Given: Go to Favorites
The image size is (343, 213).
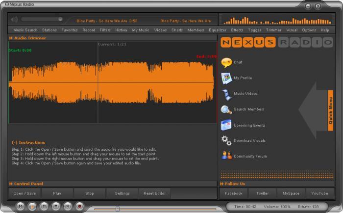Looking at the screenshot, I should coord(70,30).
